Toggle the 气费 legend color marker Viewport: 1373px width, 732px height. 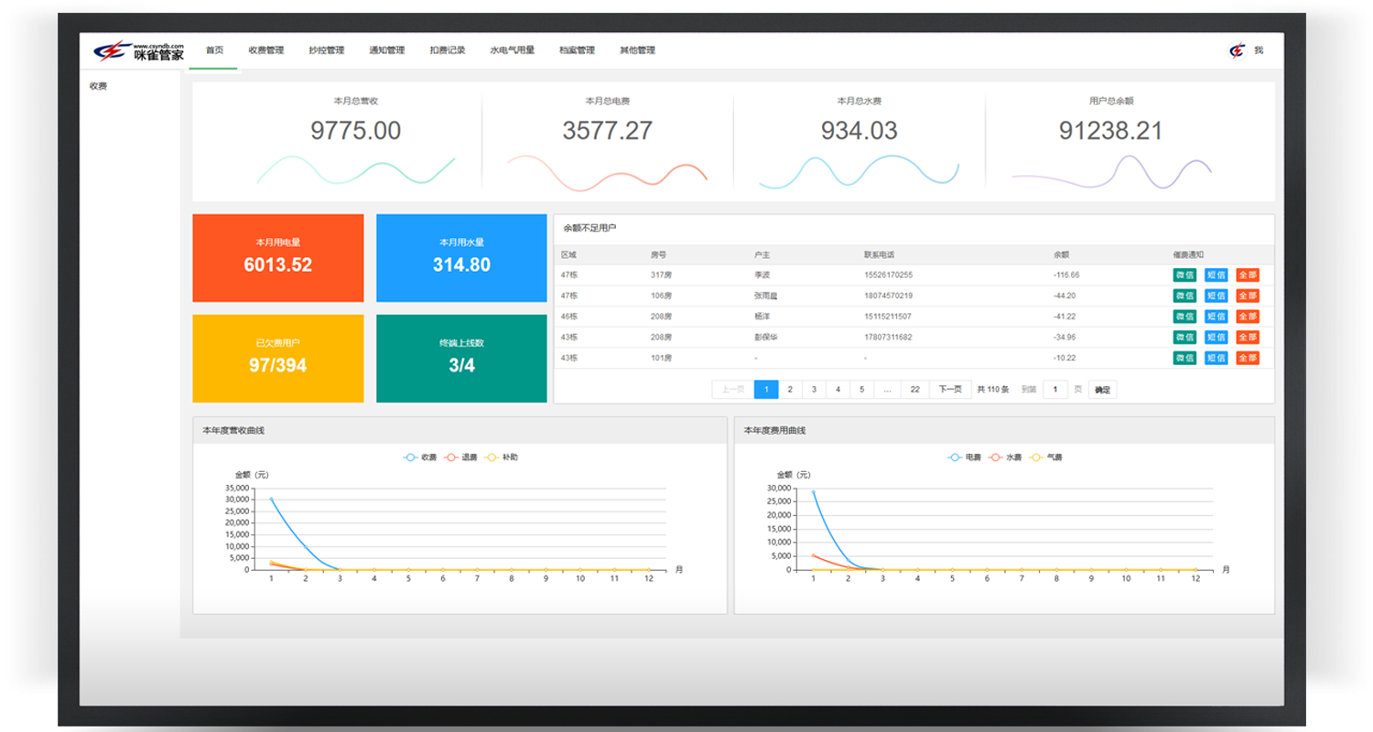pos(1037,457)
